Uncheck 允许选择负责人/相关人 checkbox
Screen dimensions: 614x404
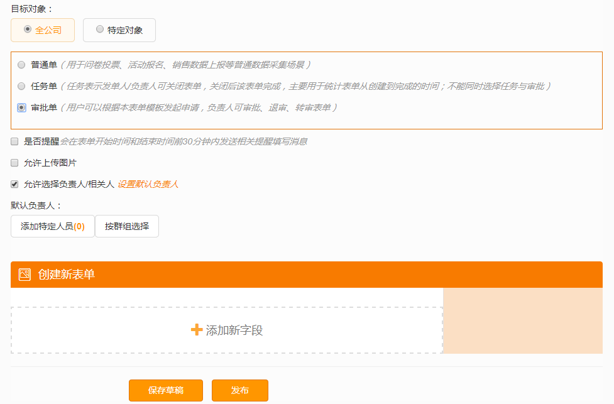click(x=14, y=184)
